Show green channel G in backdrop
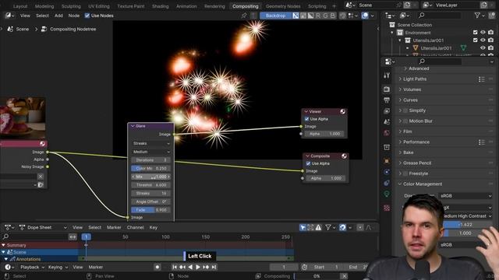499x280 pixels. [x=325, y=16]
